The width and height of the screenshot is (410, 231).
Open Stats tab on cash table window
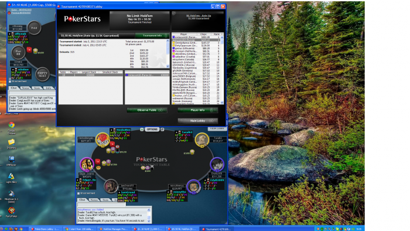pyautogui.click(x=37, y=88)
